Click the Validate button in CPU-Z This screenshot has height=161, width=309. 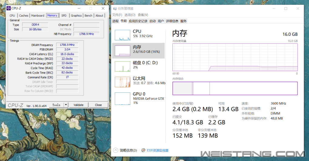[78, 105]
